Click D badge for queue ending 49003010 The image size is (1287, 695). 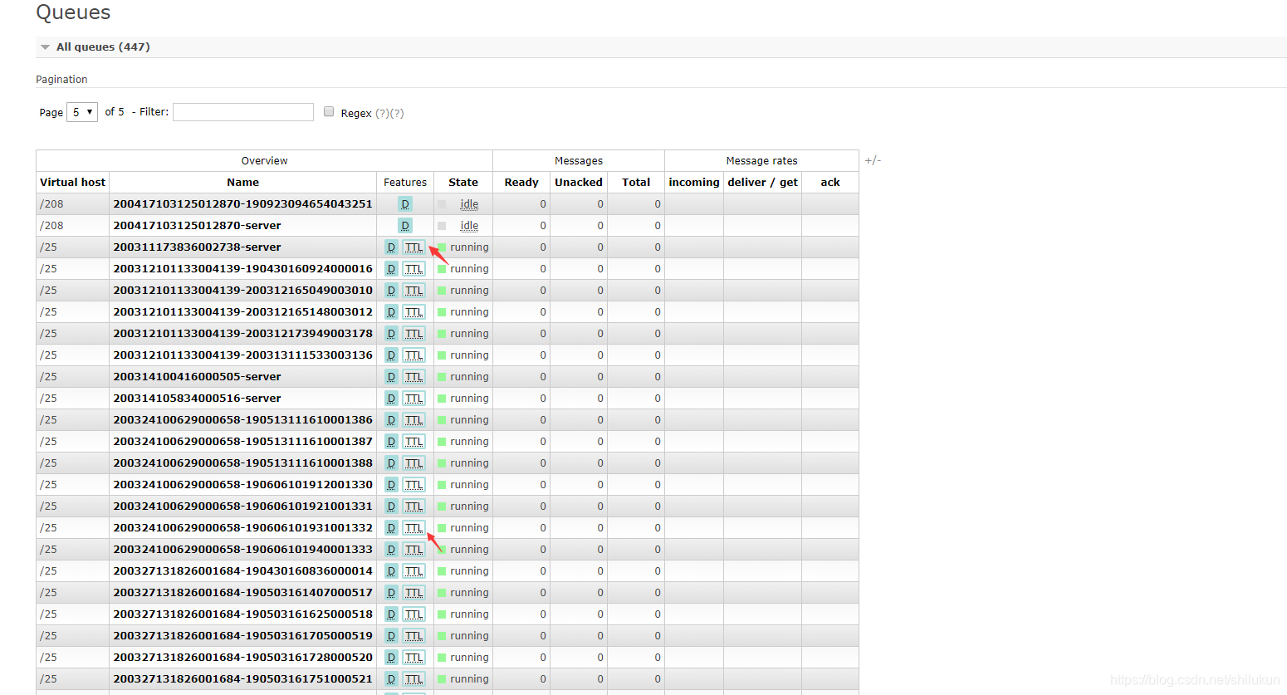pos(391,291)
